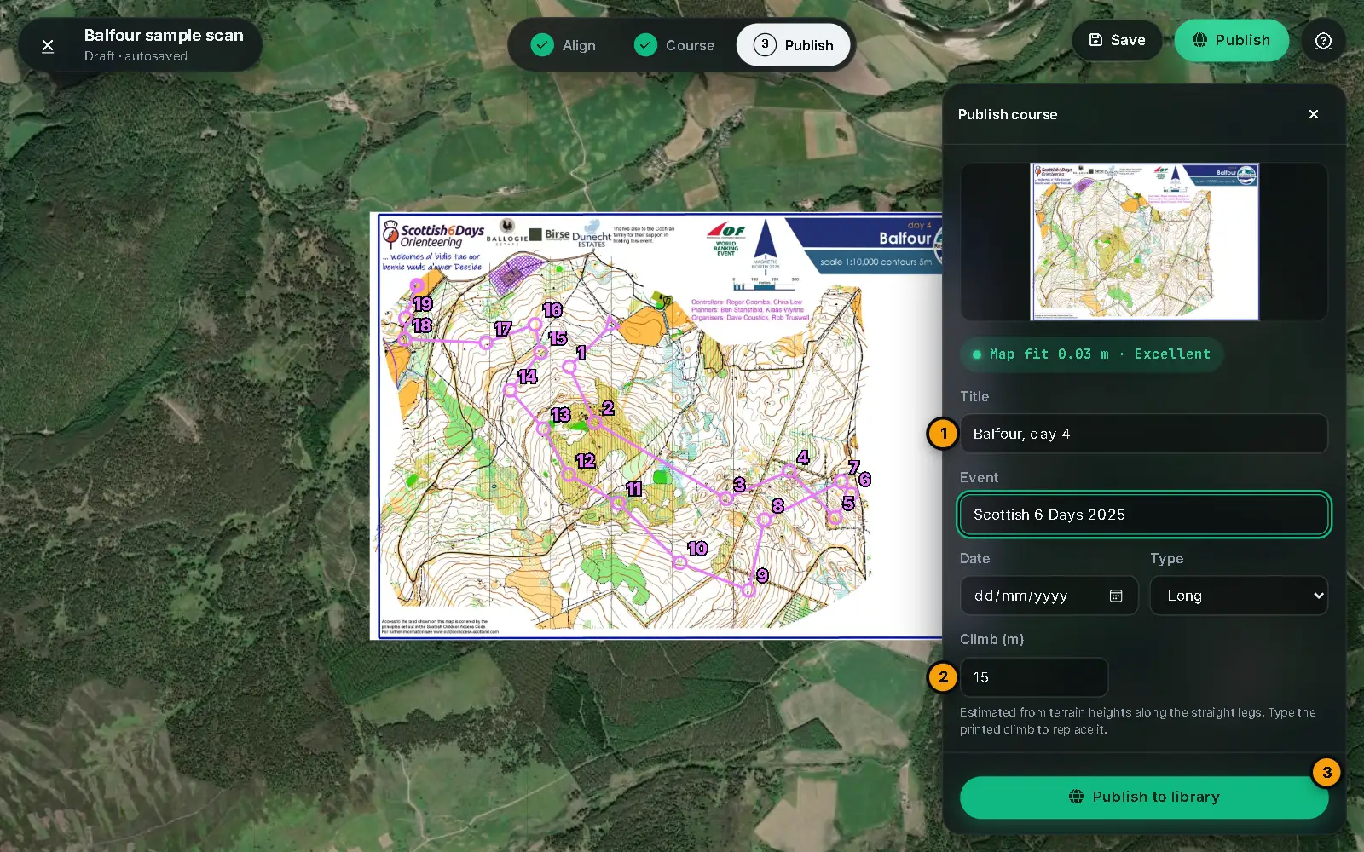Click the Scottish6Days Orienteering logo on map
The width and height of the screenshot is (1364, 852).
coord(432,235)
